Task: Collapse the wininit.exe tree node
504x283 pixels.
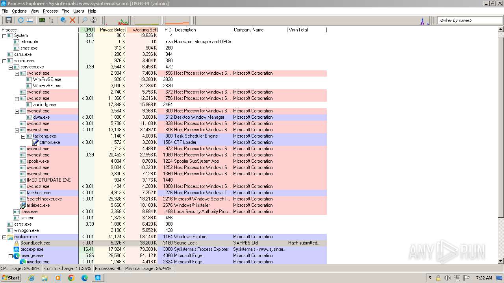Action: [x=4, y=61]
